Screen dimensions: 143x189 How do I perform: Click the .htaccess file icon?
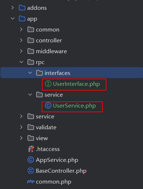(31, 149)
